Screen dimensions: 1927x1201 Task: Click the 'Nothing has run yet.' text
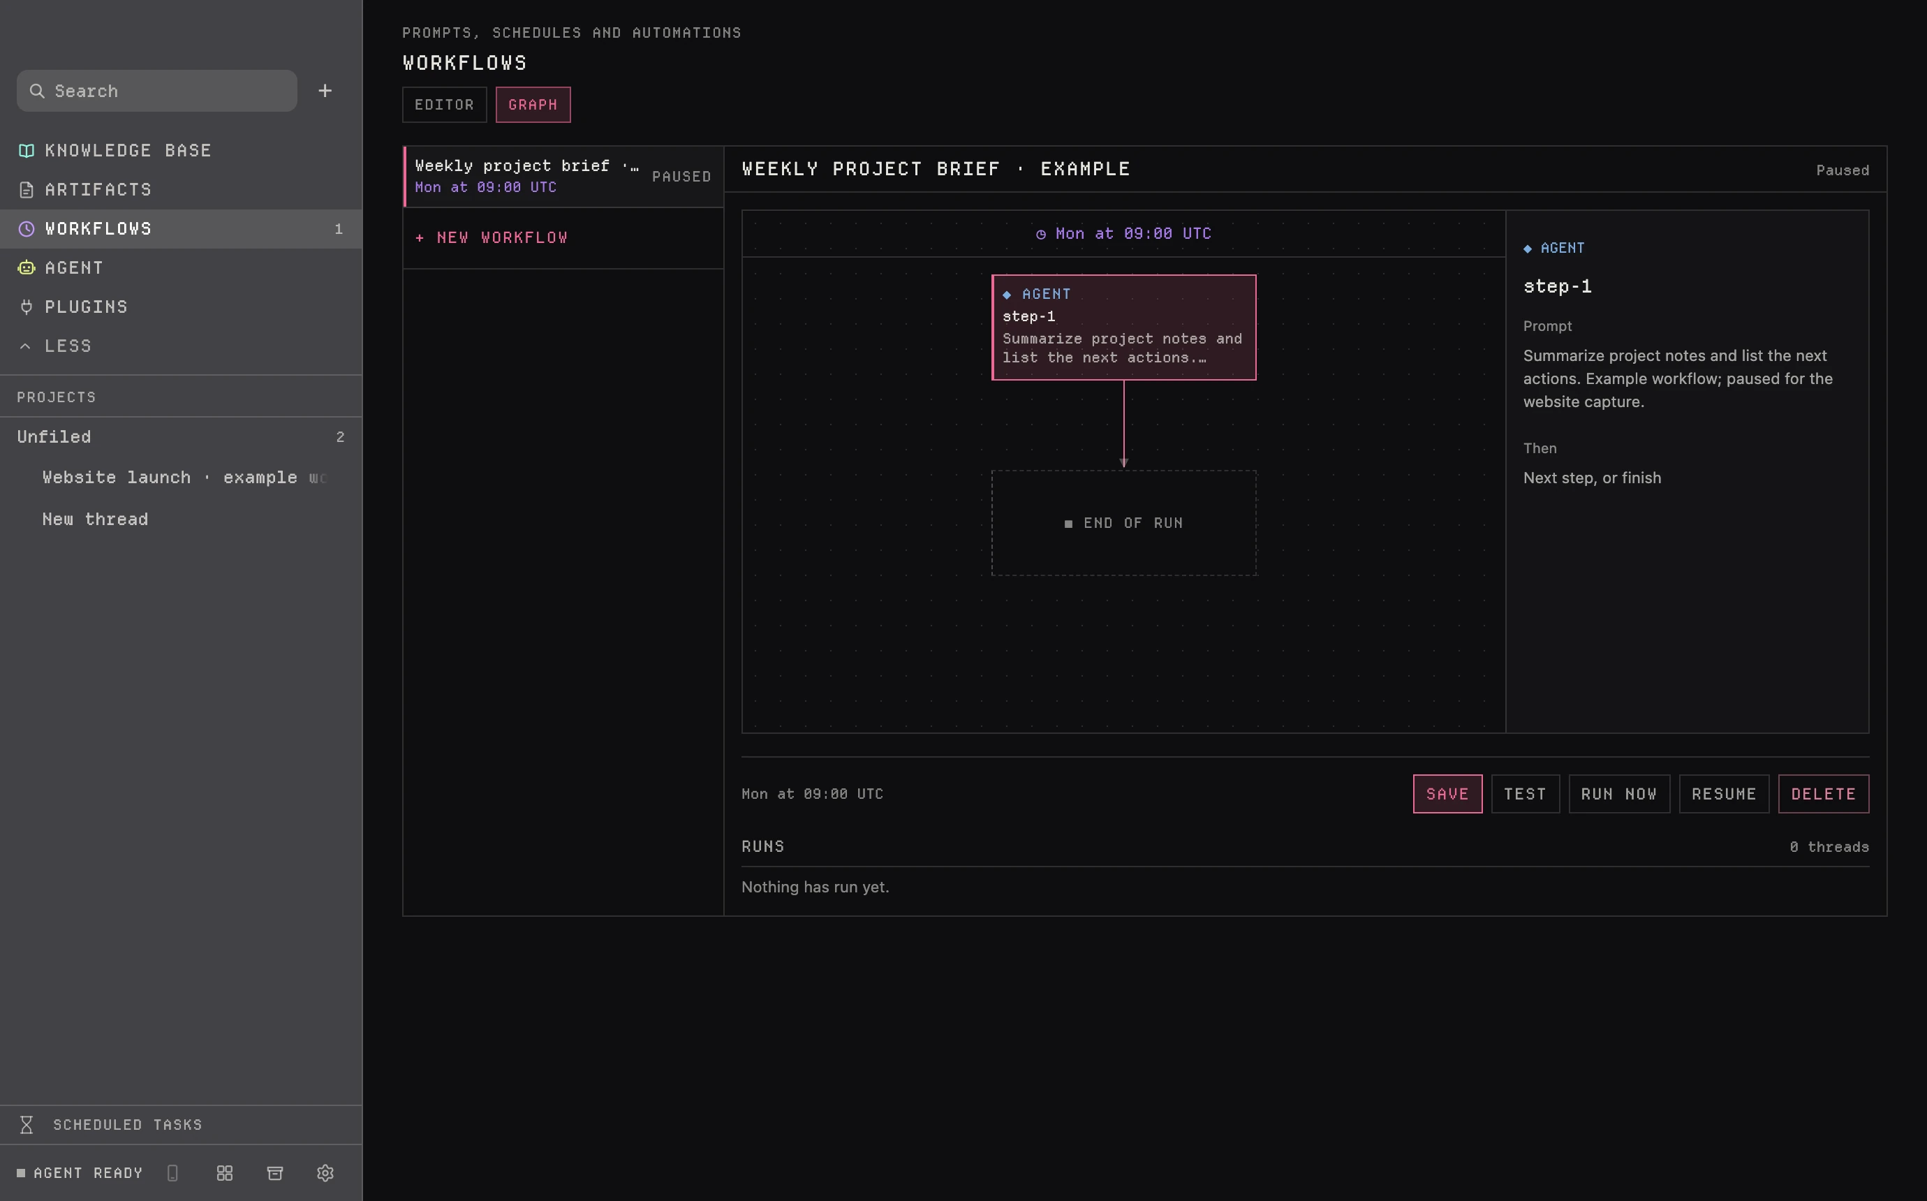pos(815,887)
